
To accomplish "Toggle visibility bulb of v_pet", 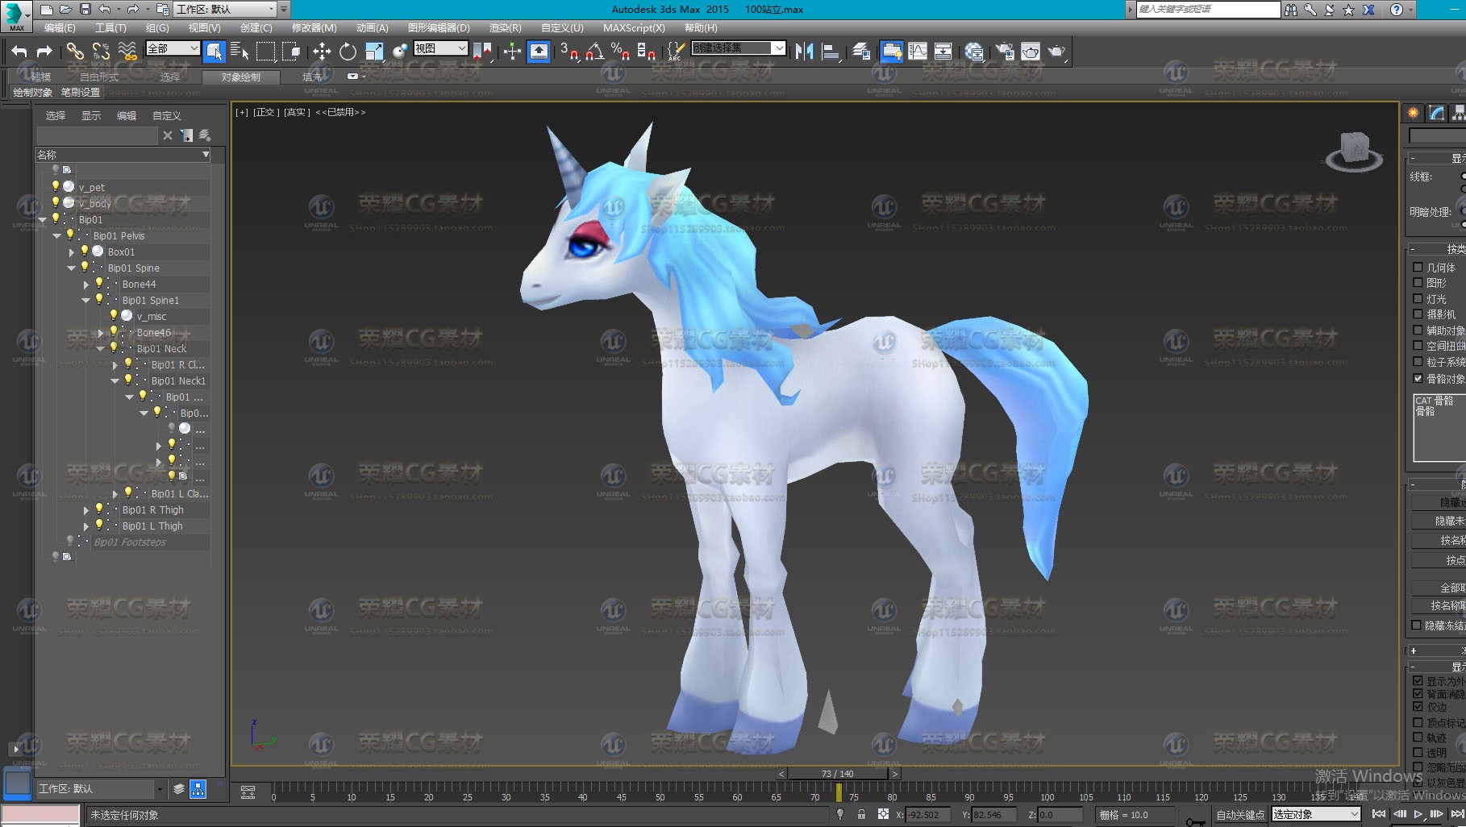I will click(56, 186).
